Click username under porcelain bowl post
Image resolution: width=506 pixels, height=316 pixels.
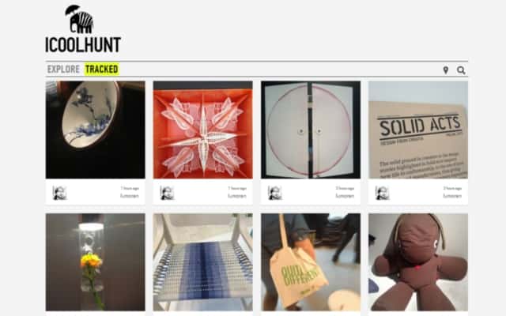click(x=130, y=196)
